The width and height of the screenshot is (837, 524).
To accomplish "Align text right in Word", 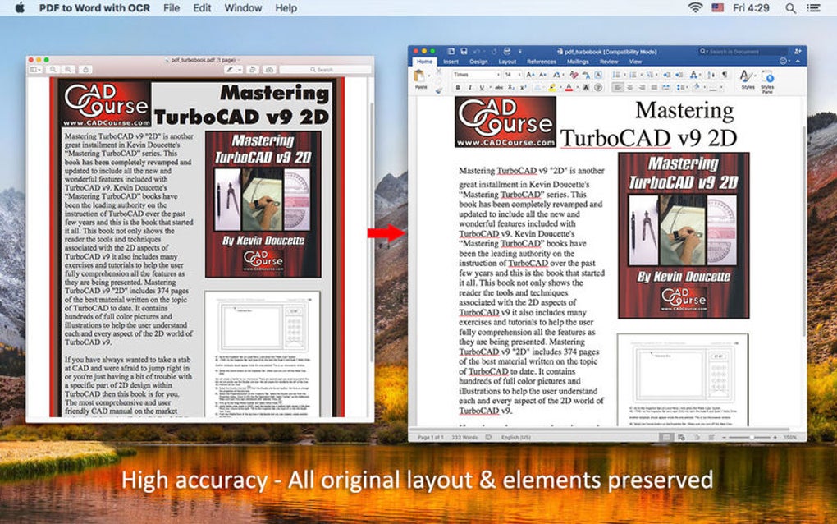I will pyautogui.click(x=643, y=87).
